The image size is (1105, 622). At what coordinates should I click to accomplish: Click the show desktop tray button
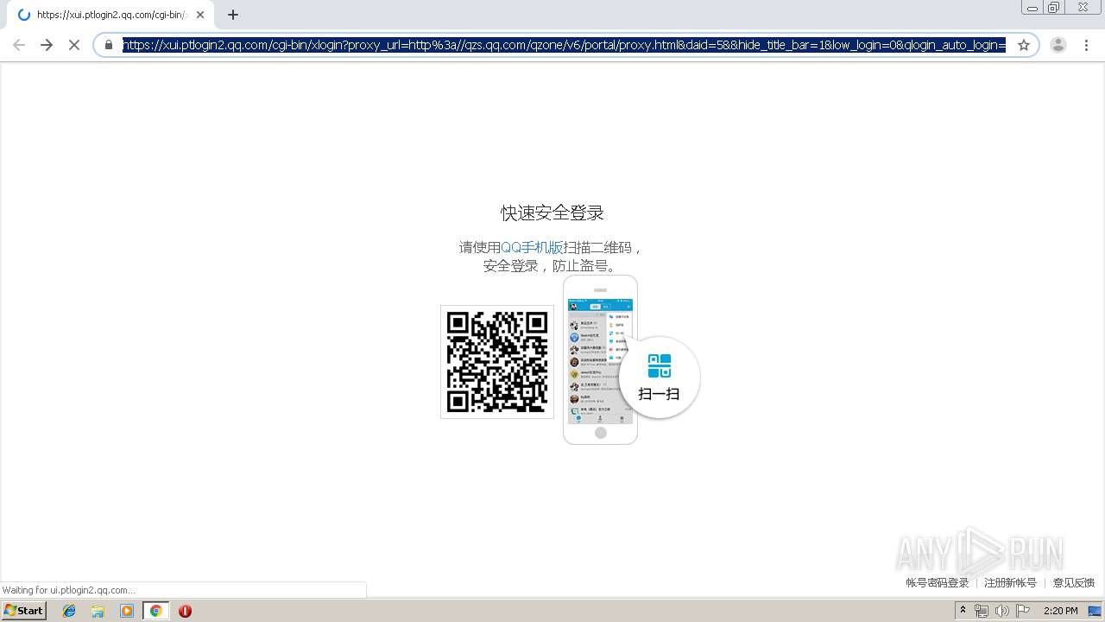tap(1095, 611)
